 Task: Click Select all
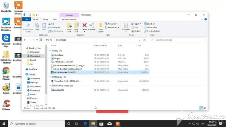pyautogui.click(x=149, y=24)
